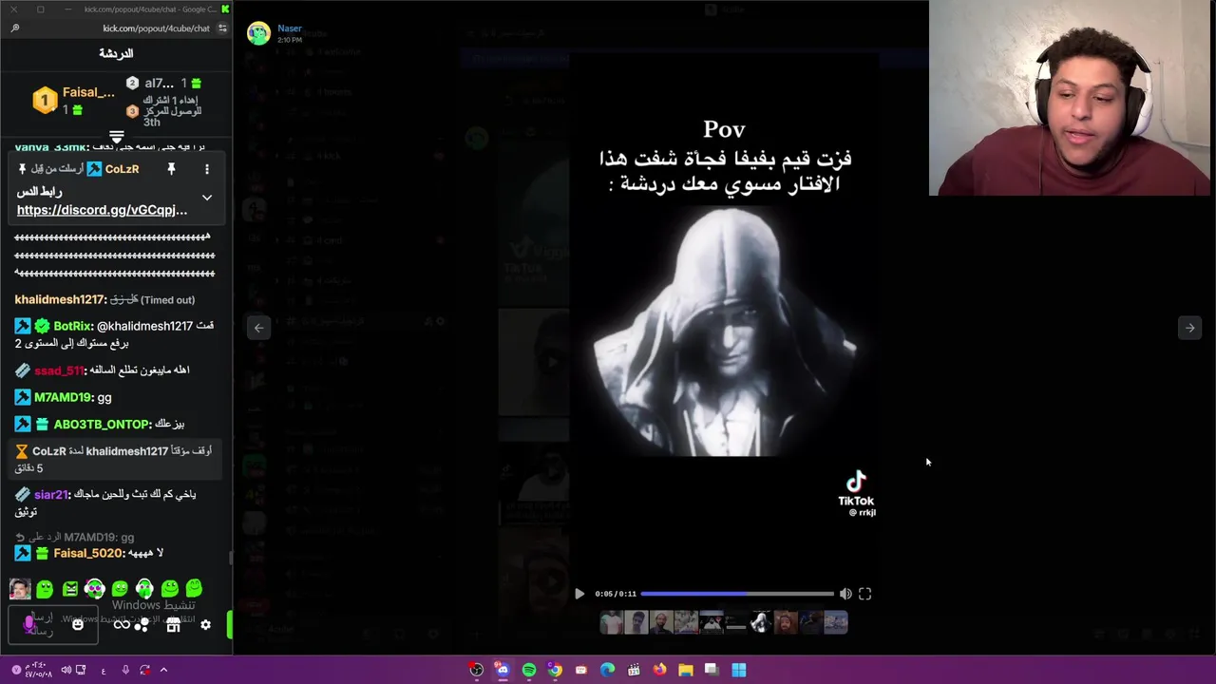Select the last thumbnail in the media strip

[835, 622]
